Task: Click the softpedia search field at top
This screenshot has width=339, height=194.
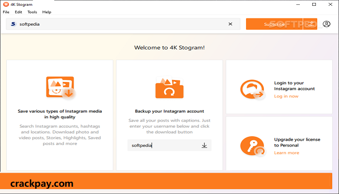Action: (x=123, y=24)
